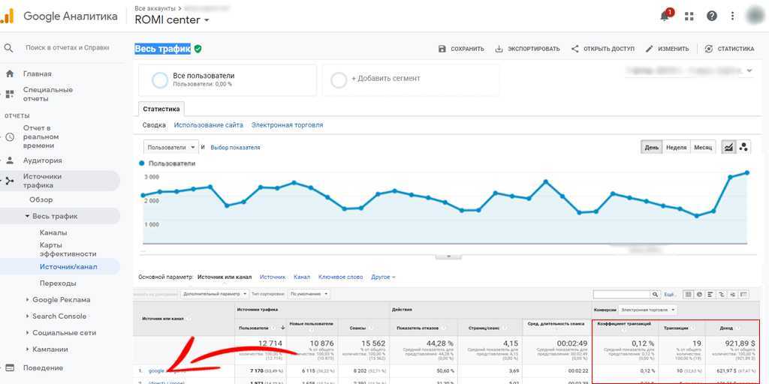Select the Week (Неделя) interval toggle

coord(676,147)
